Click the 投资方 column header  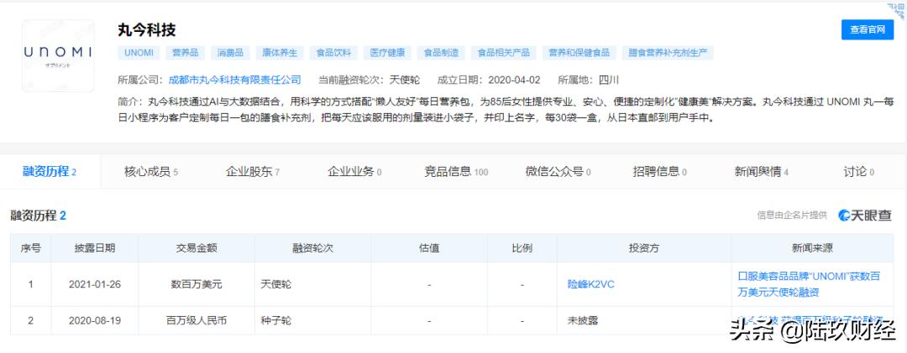point(644,248)
